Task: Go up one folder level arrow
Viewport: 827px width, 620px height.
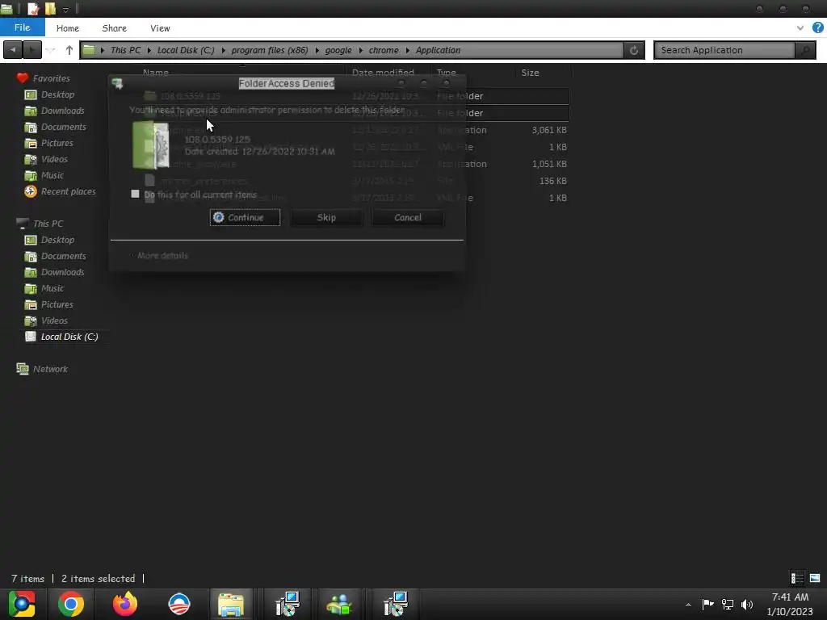Action: tap(69, 50)
